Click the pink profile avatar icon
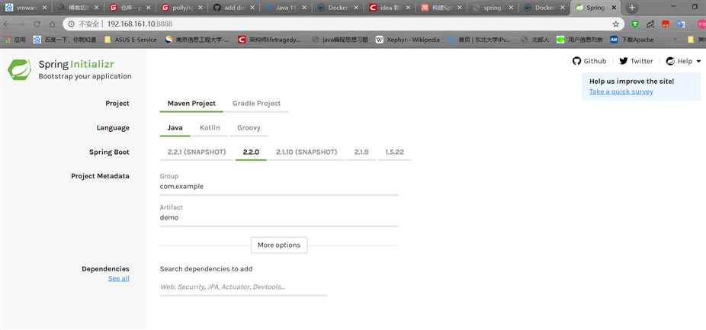706x330 pixels. [701, 24]
